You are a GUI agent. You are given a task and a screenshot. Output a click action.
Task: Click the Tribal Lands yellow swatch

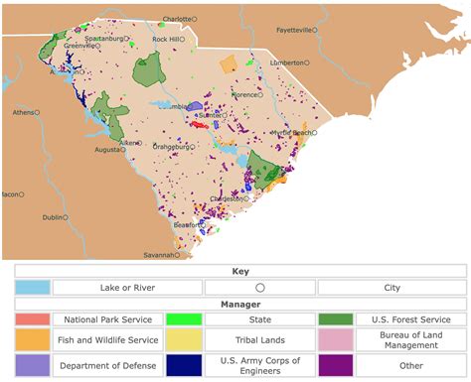click(184, 339)
